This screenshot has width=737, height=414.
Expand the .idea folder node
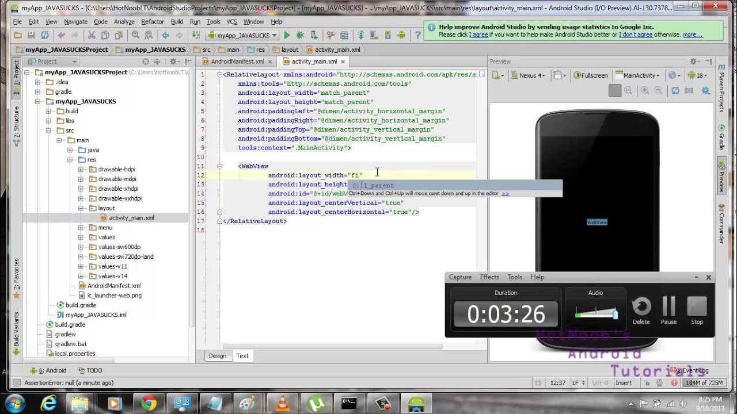(37, 82)
